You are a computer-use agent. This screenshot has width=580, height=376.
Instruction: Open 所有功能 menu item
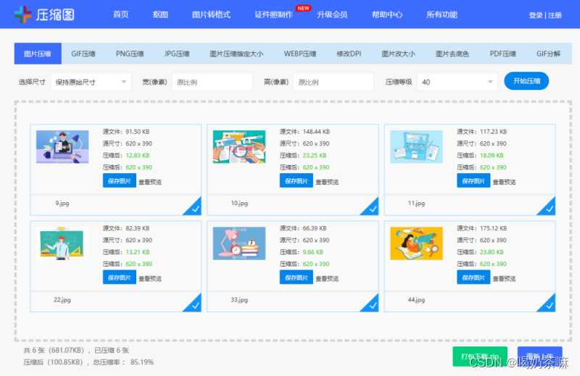pyautogui.click(x=442, y=14)
